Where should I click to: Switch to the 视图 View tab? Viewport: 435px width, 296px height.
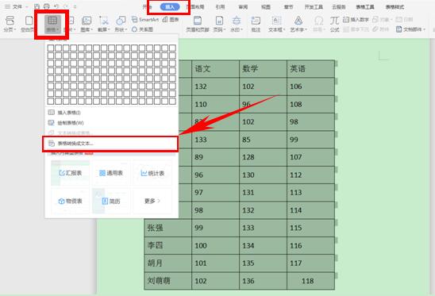(x=266, y=7)
